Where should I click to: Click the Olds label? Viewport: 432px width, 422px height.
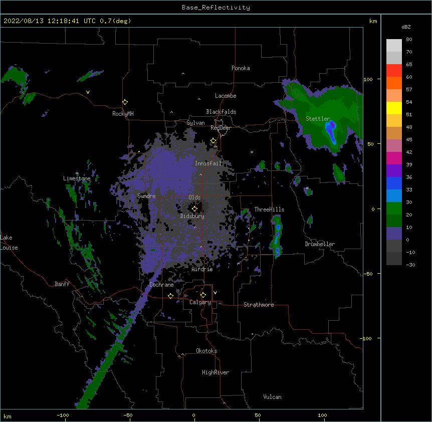(194, 197)
